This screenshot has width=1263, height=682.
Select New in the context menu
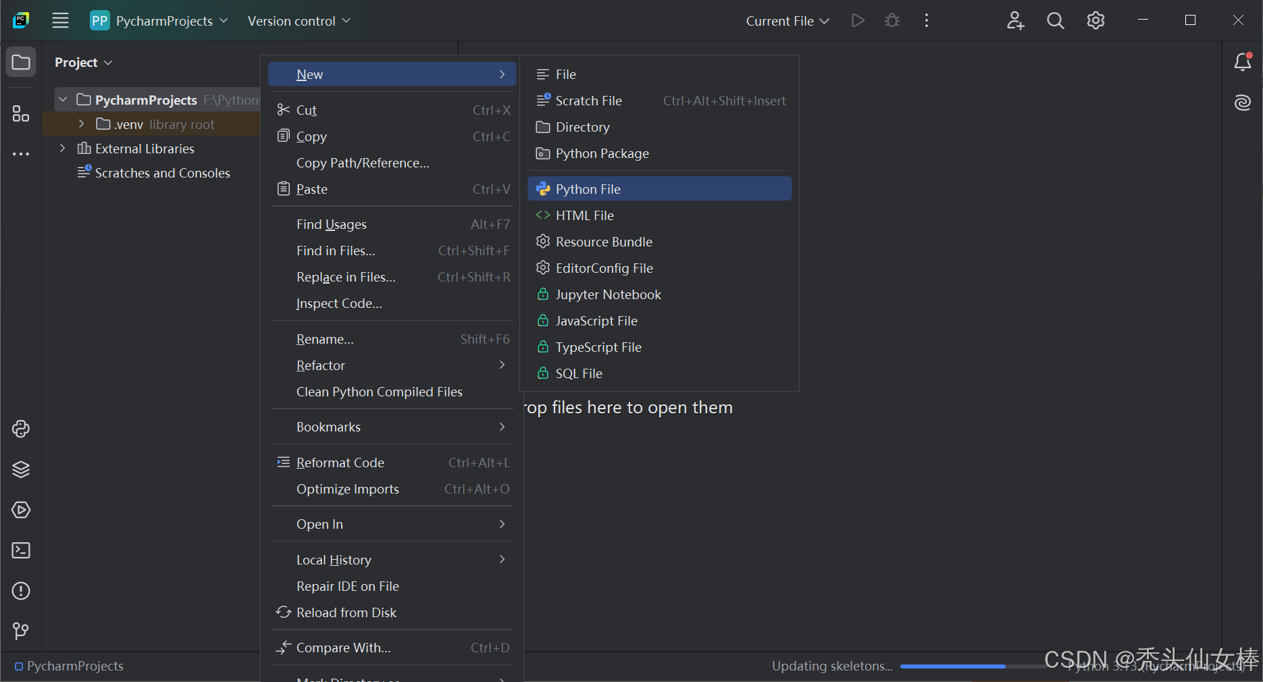click(x=392, y=74)
